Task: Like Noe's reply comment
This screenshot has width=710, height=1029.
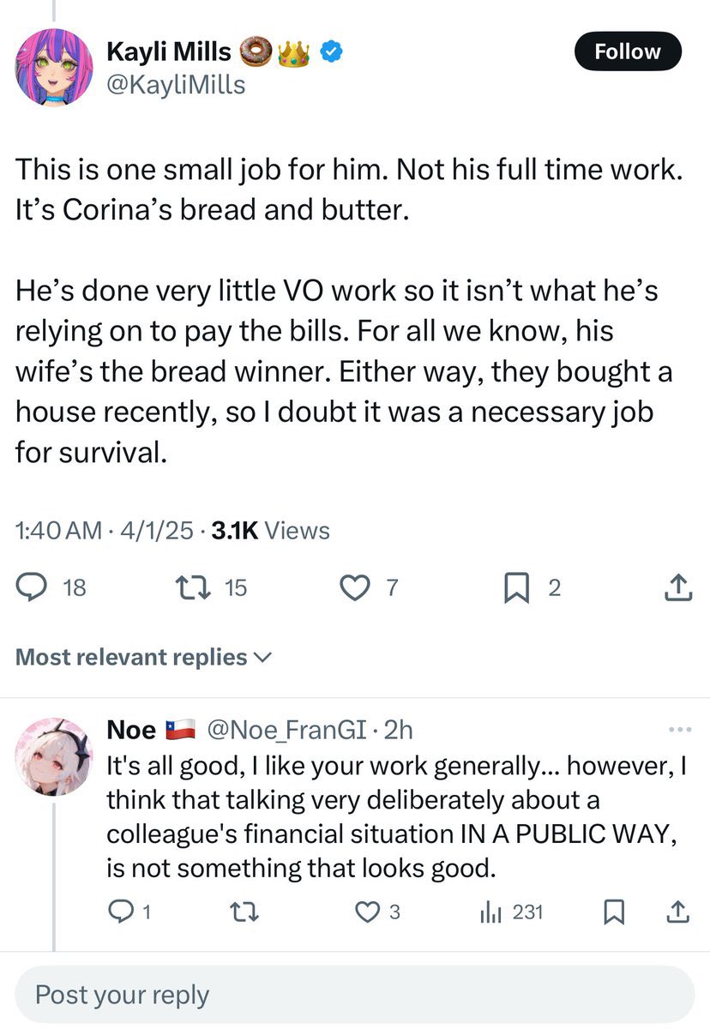Action: [378, 912]
